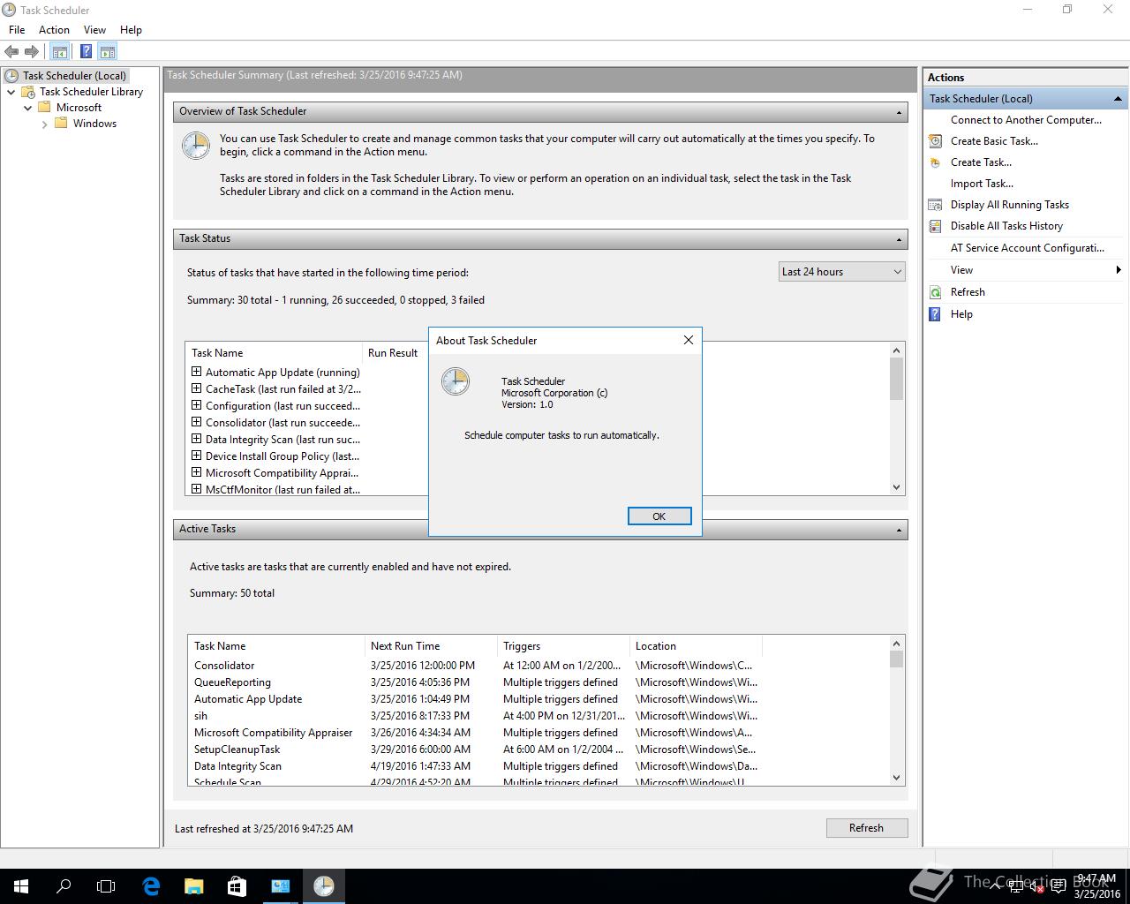Click the Create Task icon in Actions
1130x904 pixels.
tap(935, 162)
